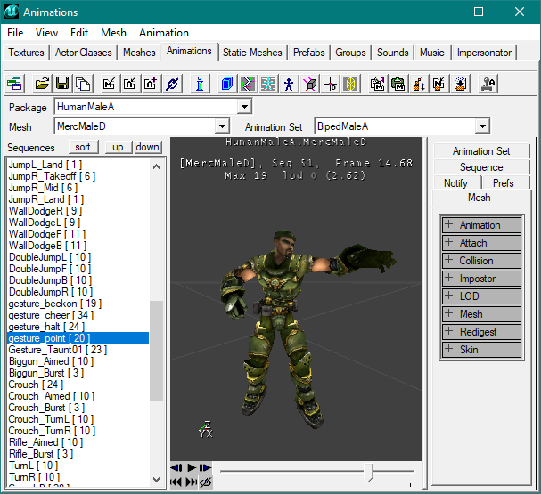Open the Sequence properties tab
Viewport: 541px width, 494px height.
coord(481,167)
